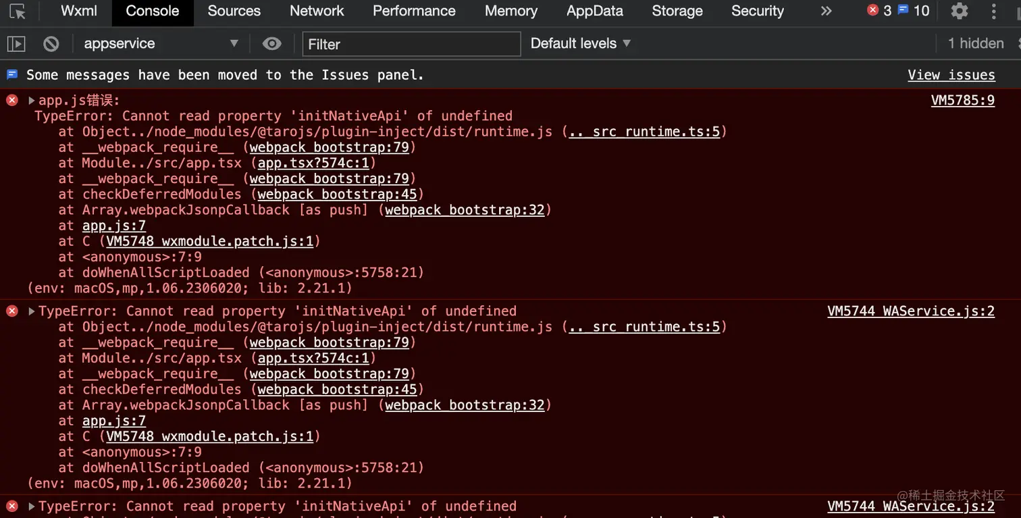
Task: Select the Console tab
Action: [x=153, y=11]
